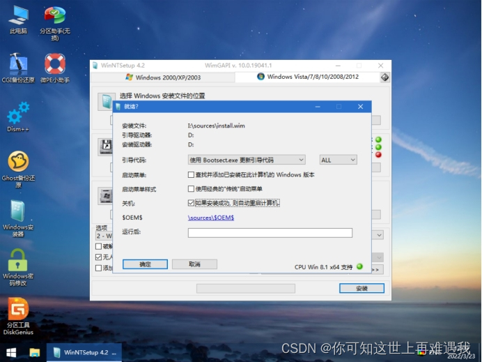
Task: Click the red status light in WinNTSetup
Action: coord(378,155)
